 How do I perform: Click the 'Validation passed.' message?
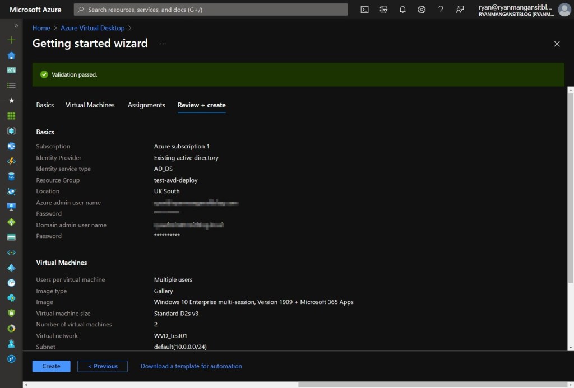75,74
